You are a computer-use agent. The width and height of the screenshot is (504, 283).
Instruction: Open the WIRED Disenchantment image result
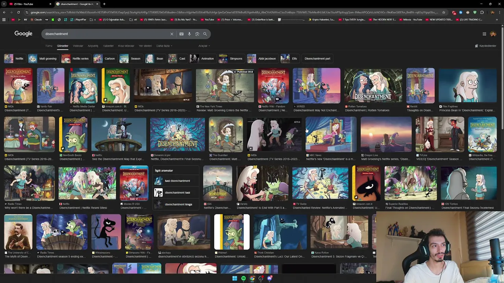[x=317, y=86]
